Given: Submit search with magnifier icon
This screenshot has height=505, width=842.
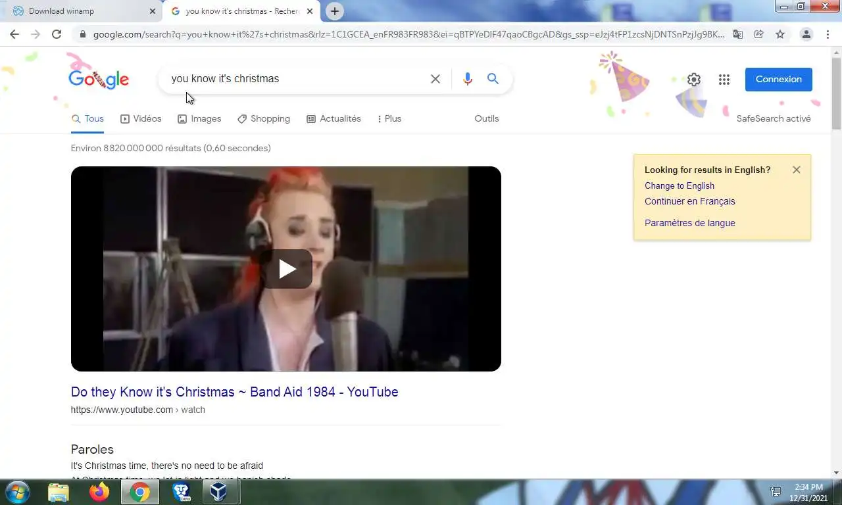Looking at the screenshot, I should 493,79.
